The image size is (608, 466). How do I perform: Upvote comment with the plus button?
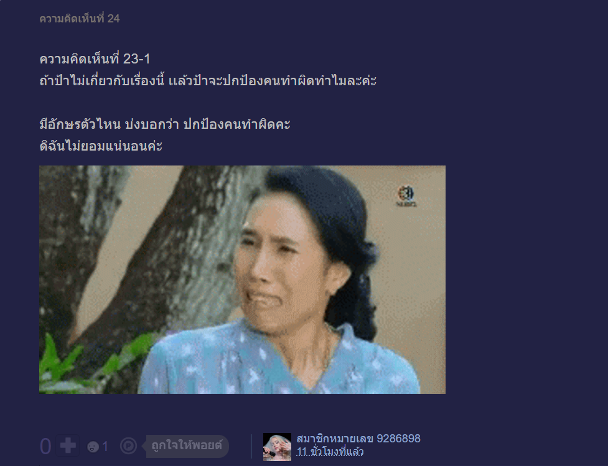point(68,445)
